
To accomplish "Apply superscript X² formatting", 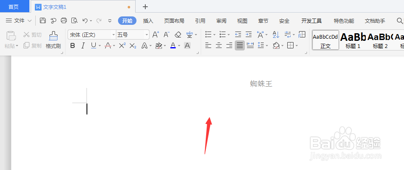I will click(x=122, y=46).
